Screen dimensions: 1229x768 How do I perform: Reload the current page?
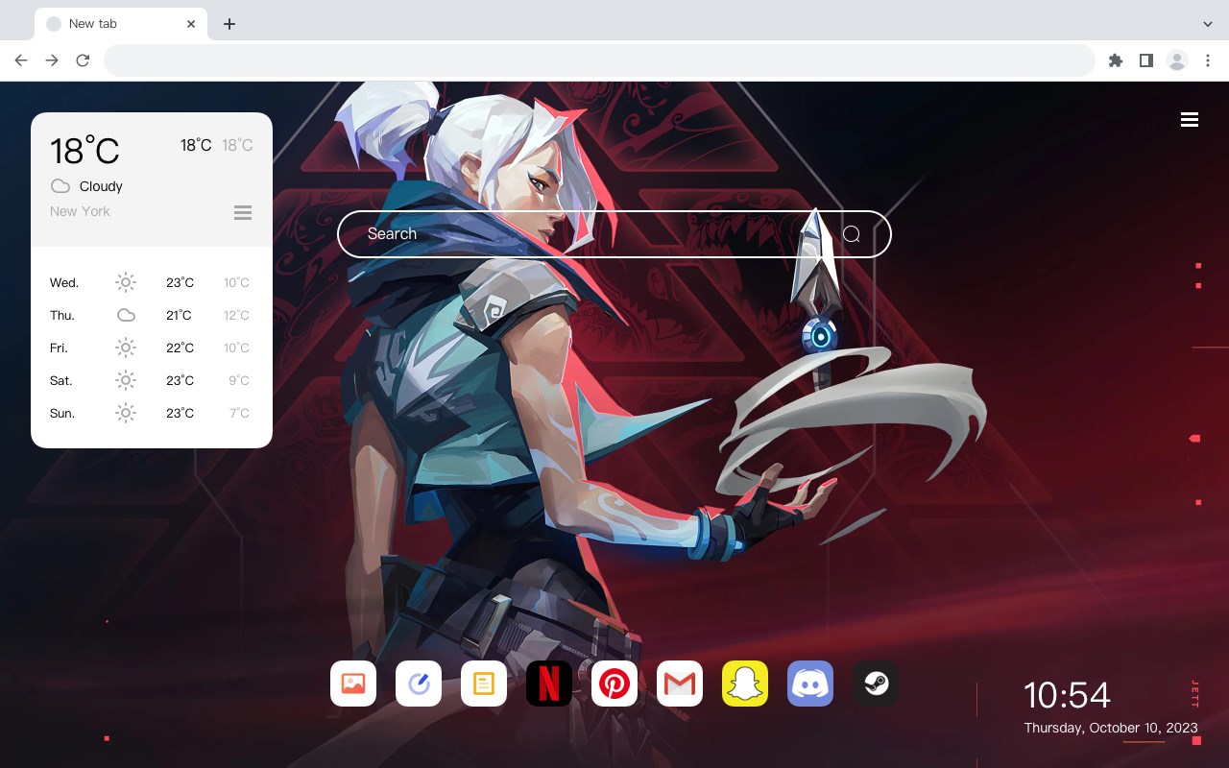point(83,60)
